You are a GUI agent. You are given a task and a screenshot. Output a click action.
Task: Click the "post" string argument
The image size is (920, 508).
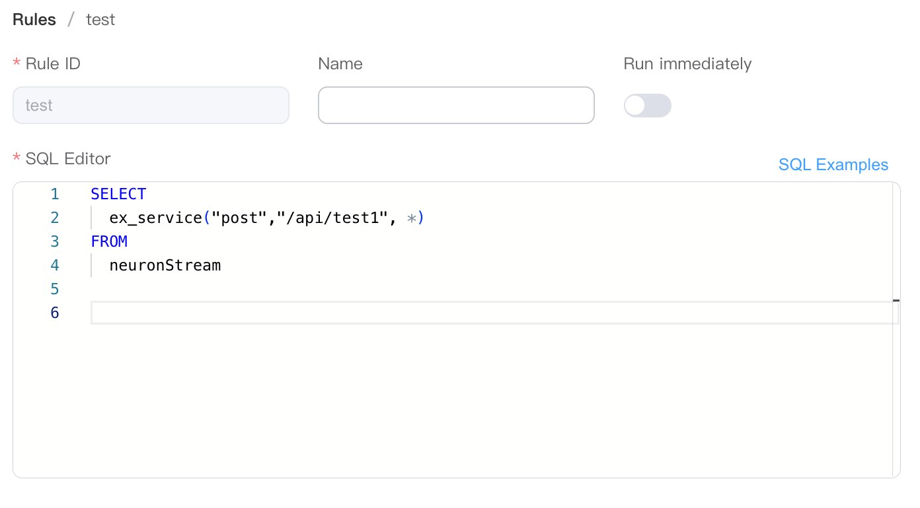(239, 218)
